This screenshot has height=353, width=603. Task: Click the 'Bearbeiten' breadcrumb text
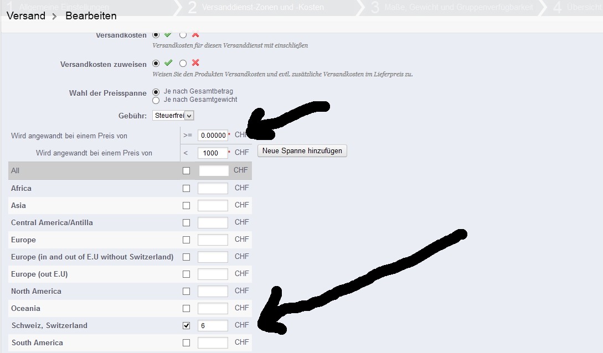(x=91, y=15)
